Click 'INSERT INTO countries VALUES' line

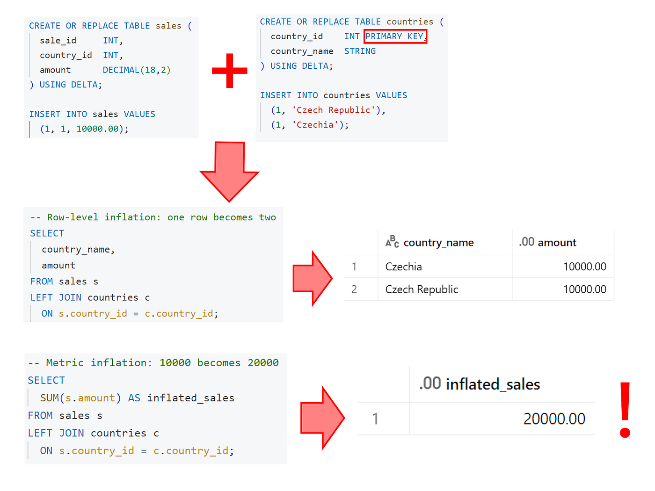coord(334,95)
